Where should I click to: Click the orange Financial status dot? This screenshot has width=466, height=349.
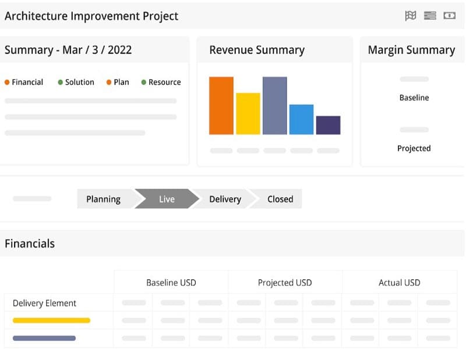(x=7, y=83)
